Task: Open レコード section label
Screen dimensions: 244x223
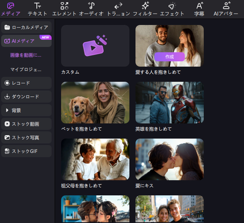Action: (x=21, y=83)
